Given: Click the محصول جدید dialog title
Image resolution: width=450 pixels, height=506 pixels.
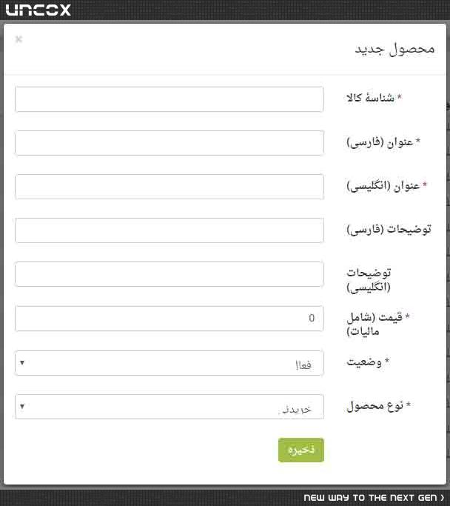Looking at the screenshot, I should point(394,49).
